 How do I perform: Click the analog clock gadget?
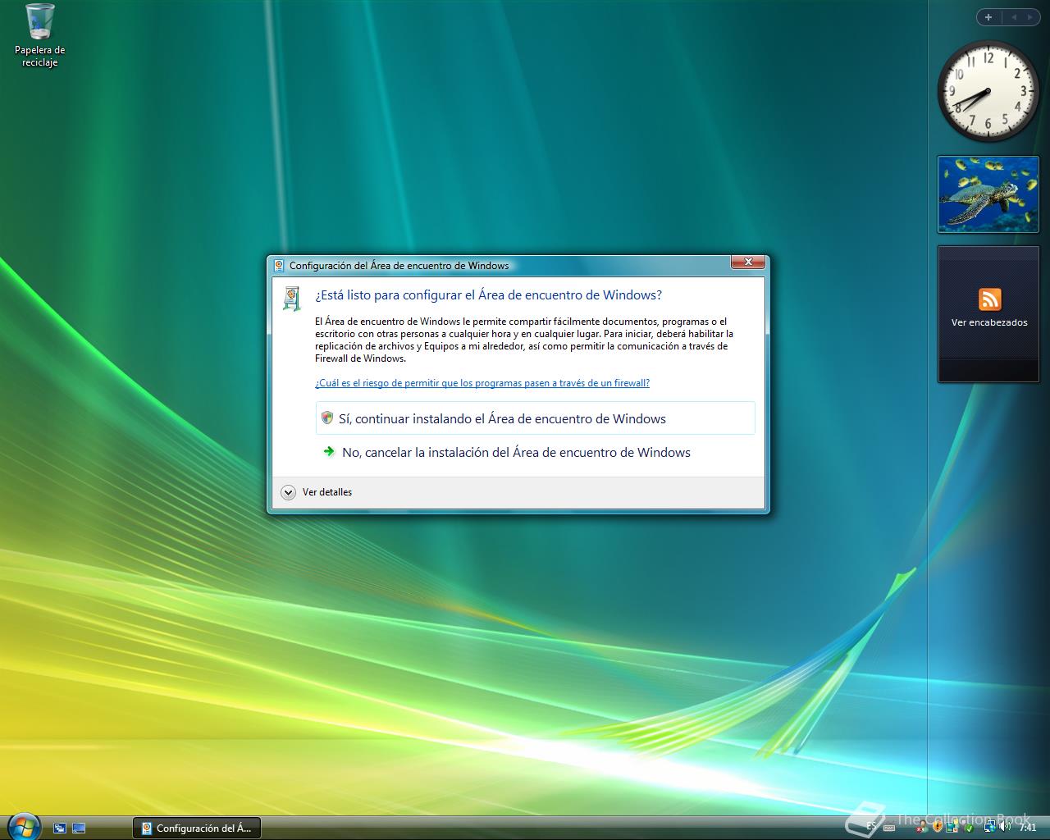[988, 91]
